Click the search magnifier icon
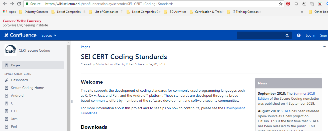Screen dimensions: 328x131 (287, 36)
